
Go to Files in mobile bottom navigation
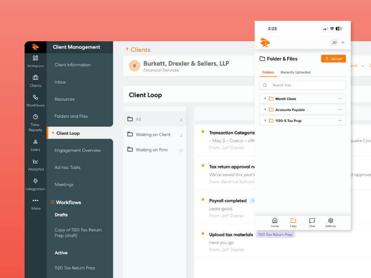pyautogui.click(x=293, y=222)
